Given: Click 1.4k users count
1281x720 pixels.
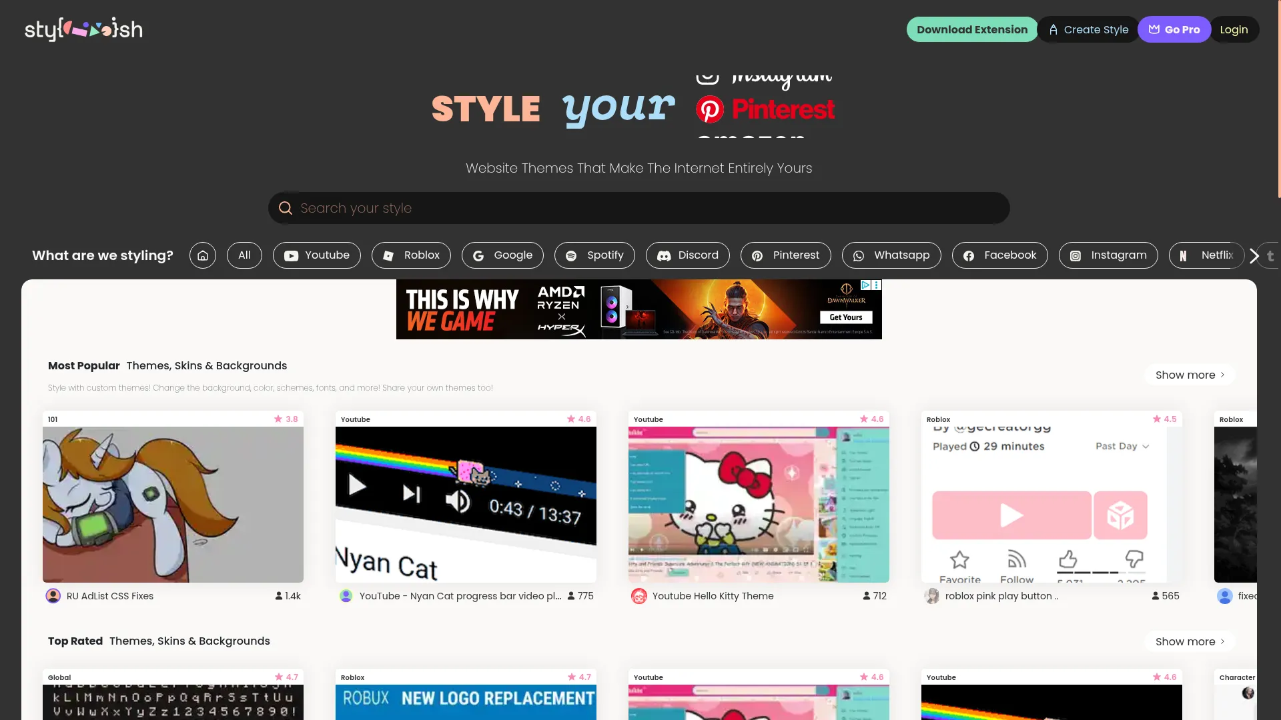Looking at the screenshot, I should 288,596.
